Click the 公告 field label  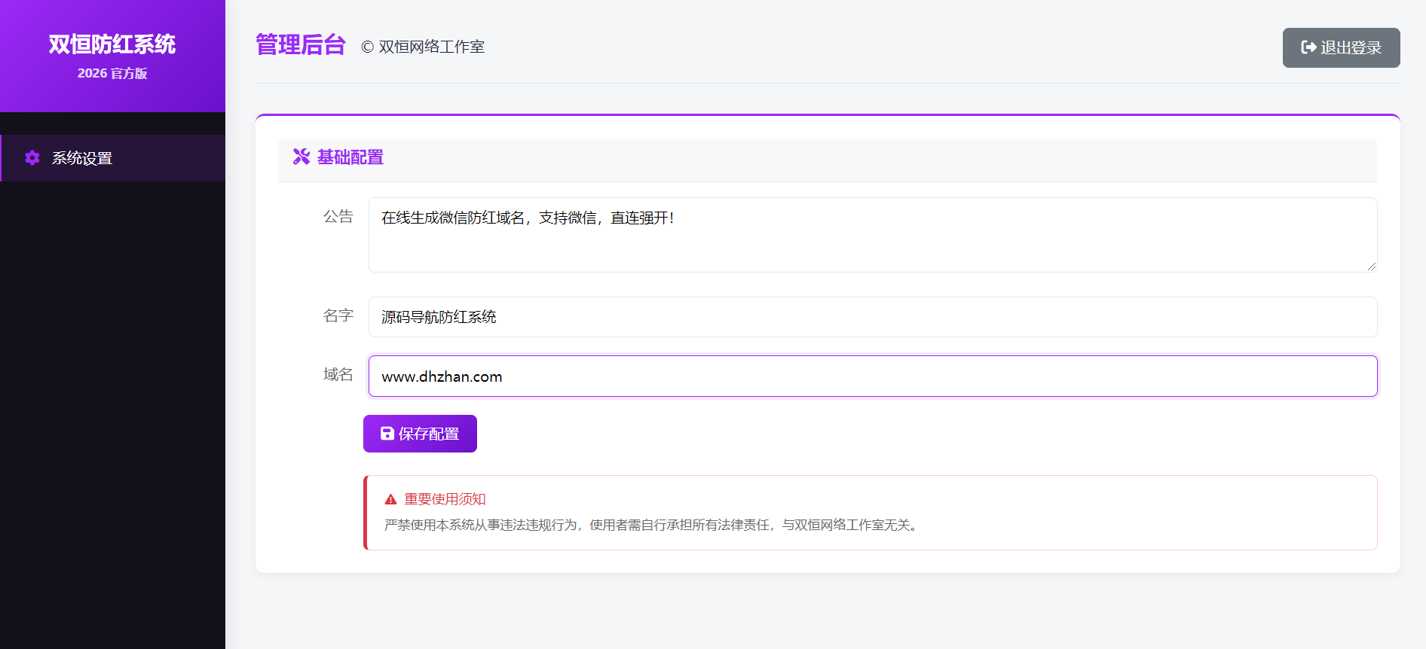(x=338, y=217)
